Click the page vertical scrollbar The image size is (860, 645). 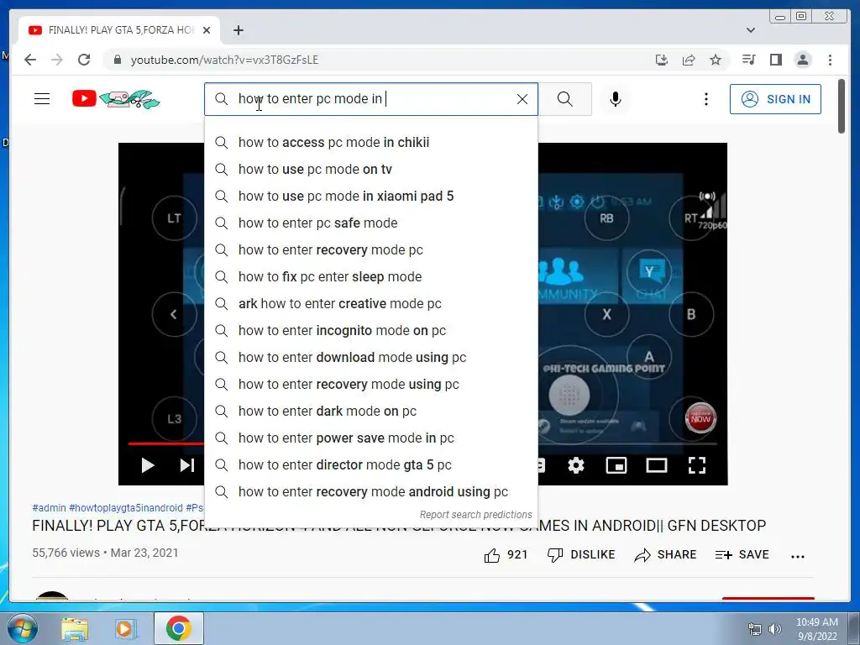click(x=842, y=106)
